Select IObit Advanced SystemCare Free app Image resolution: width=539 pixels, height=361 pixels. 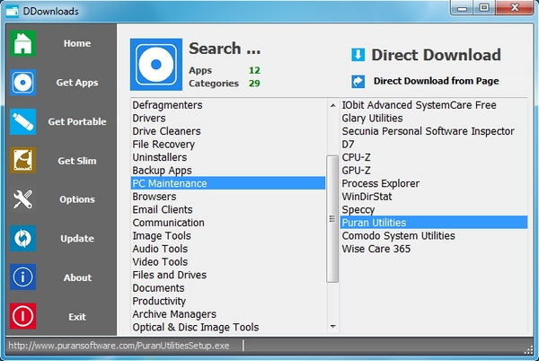click(x=434, y=105)
